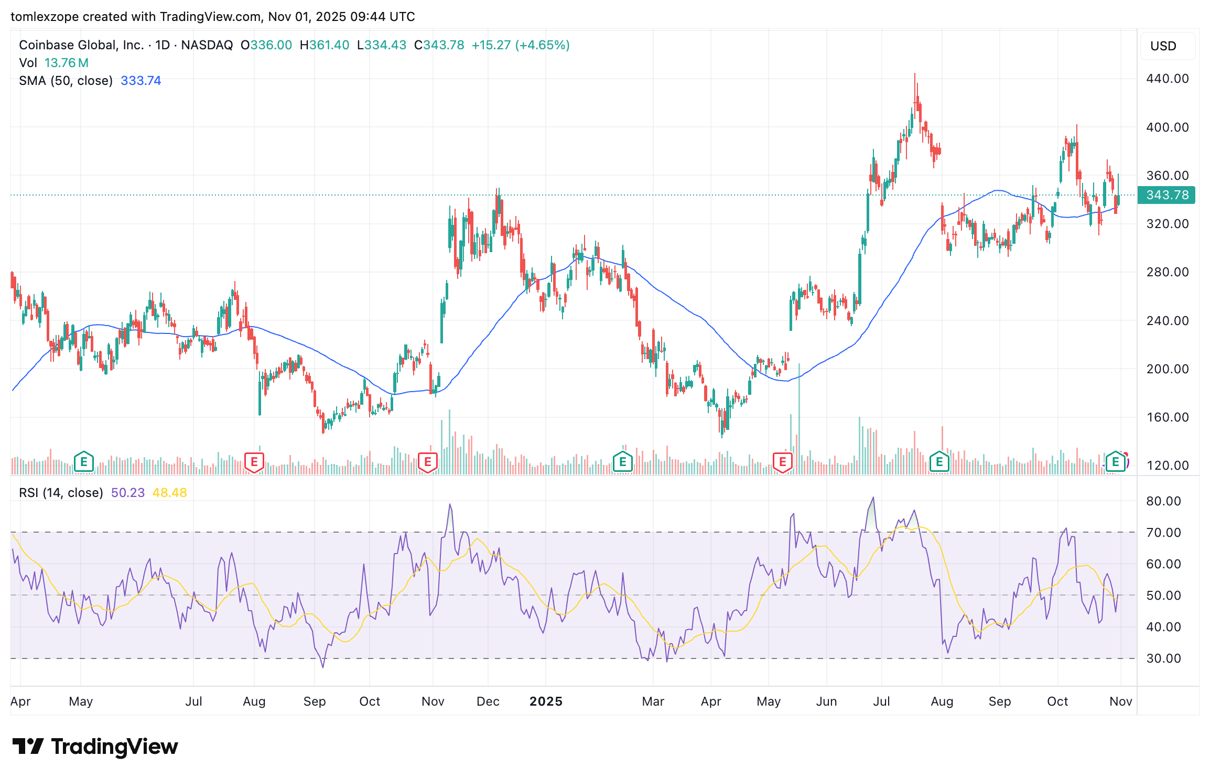The image size is (1210, 778).
Task: Click the green earnings E marker near August 2025
Action: [x=939, y=462]
